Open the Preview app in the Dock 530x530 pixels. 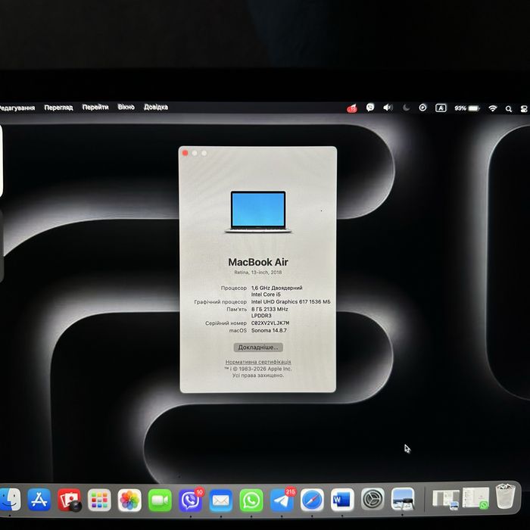403,499
